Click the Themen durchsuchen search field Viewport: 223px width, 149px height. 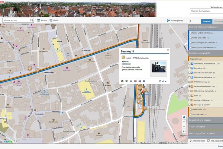(x=206, y=11)
